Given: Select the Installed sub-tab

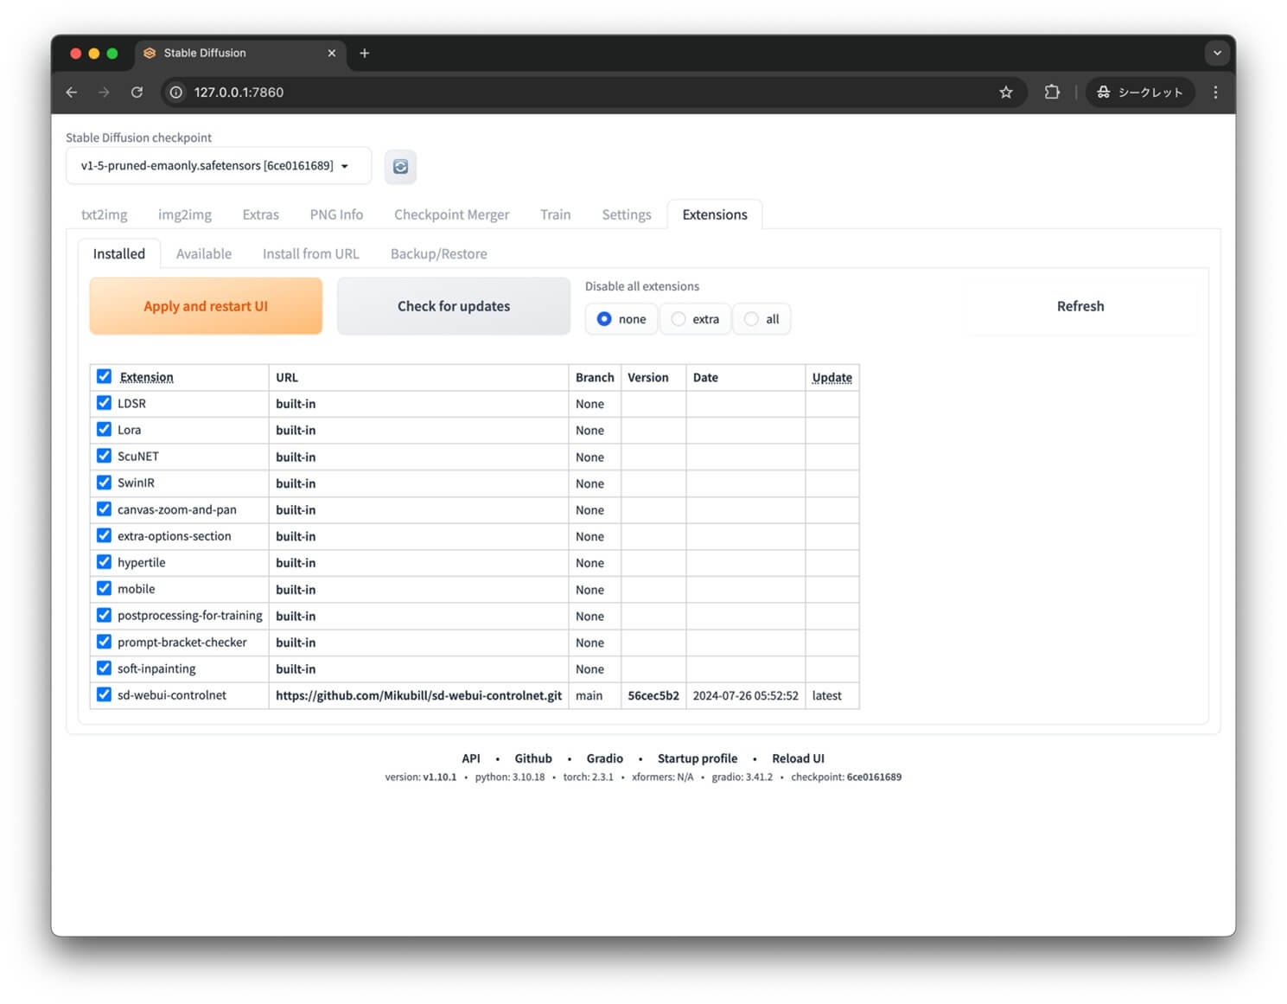Looking at the screenshot, I should coord(119,253).
